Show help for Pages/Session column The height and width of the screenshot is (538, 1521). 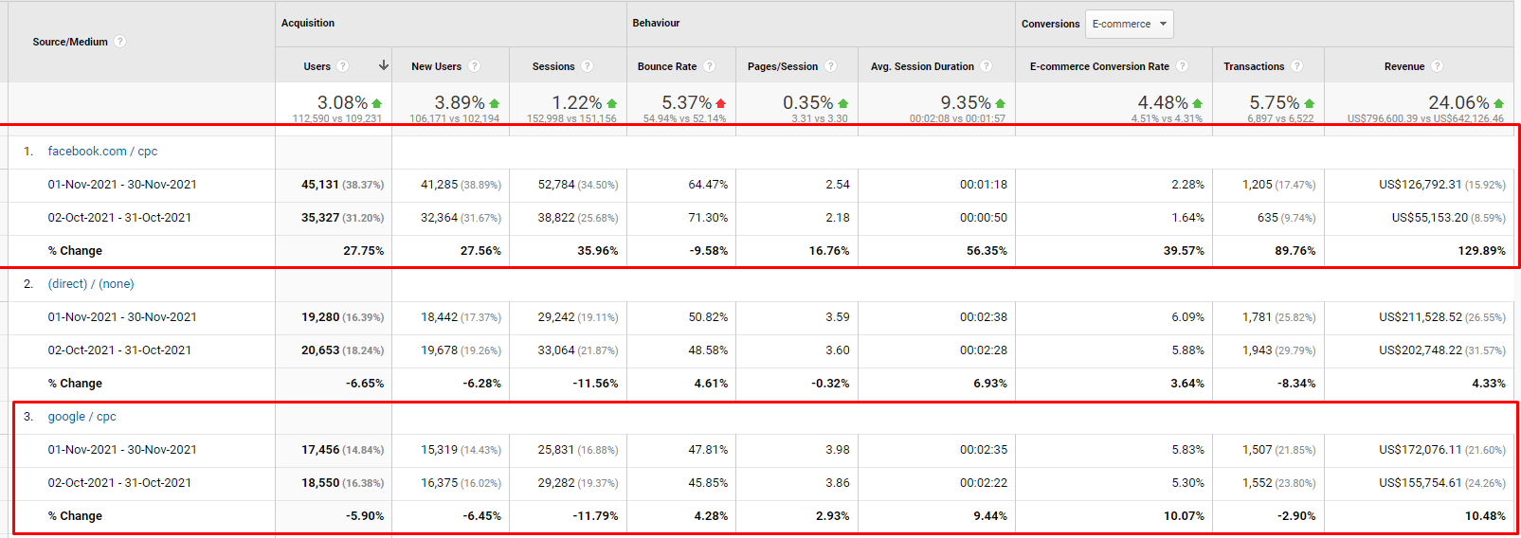pyautogui.click(x=831, y=66)
